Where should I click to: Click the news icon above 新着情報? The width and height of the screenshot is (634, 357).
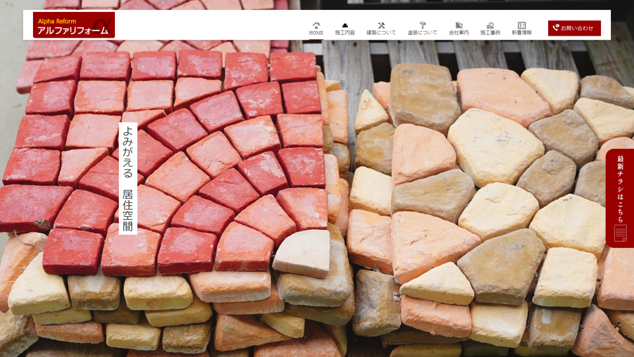coord(522,25)
